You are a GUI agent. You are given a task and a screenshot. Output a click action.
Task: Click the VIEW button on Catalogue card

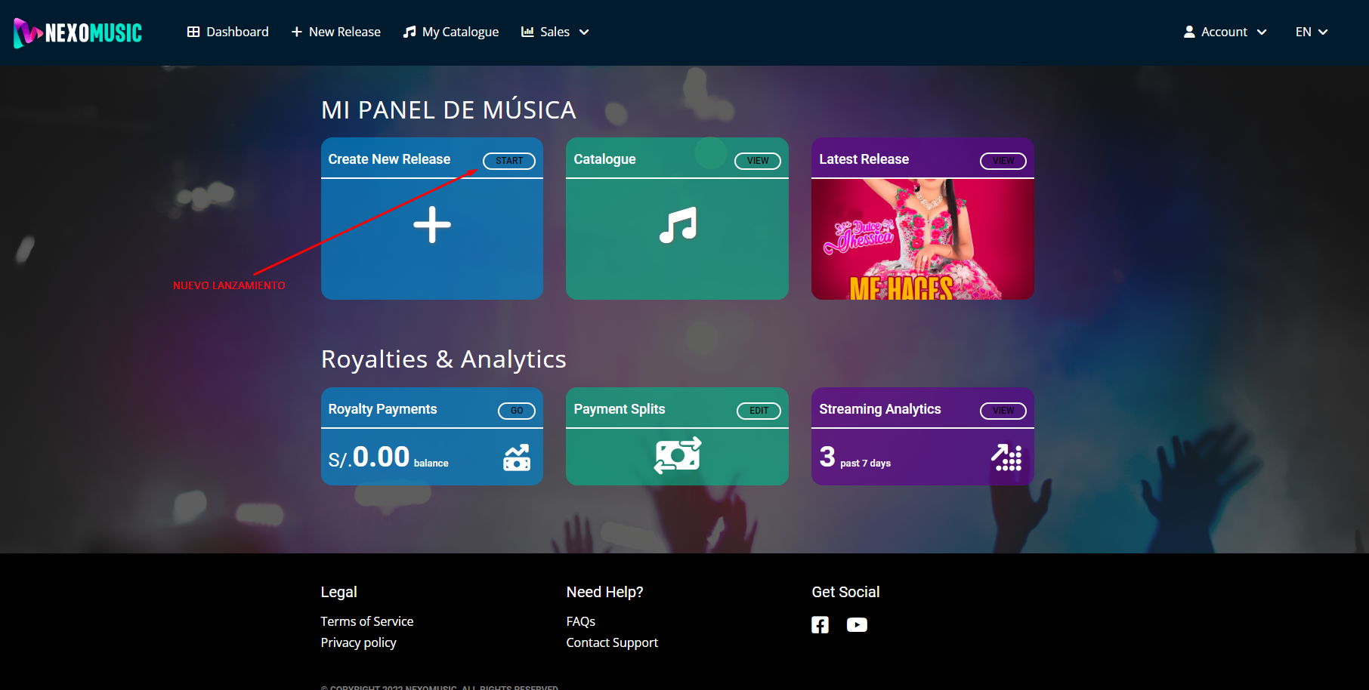[758, 161]
